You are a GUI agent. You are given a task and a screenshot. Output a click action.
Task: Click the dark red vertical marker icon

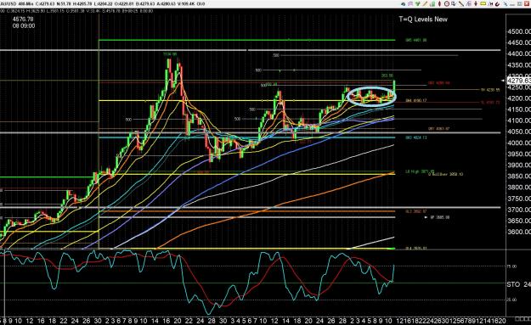pyautogui.click(x=476, y=3)
